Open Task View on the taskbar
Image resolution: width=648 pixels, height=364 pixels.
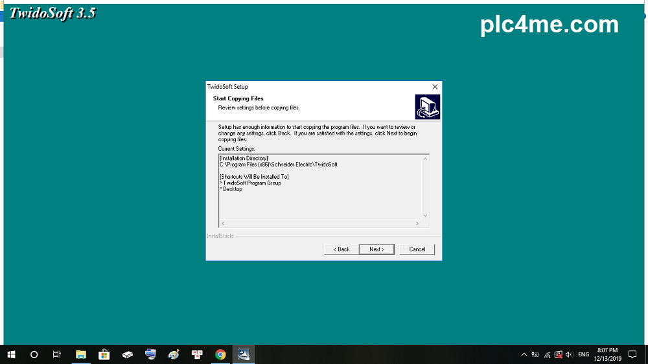tap(57, 354)
